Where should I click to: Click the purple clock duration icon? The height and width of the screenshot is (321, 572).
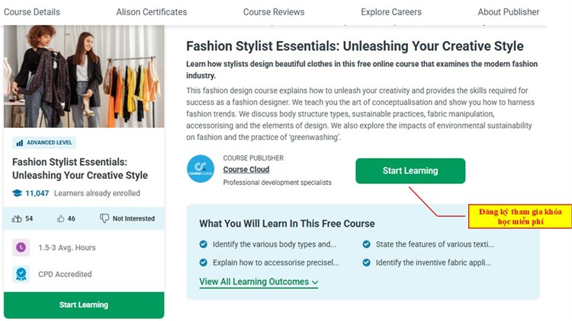pos(21,247)
